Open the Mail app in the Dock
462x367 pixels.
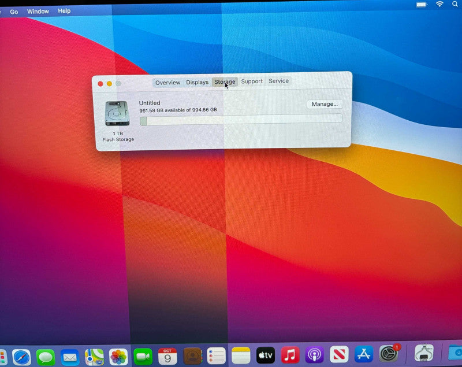click(x=70, y=357)
